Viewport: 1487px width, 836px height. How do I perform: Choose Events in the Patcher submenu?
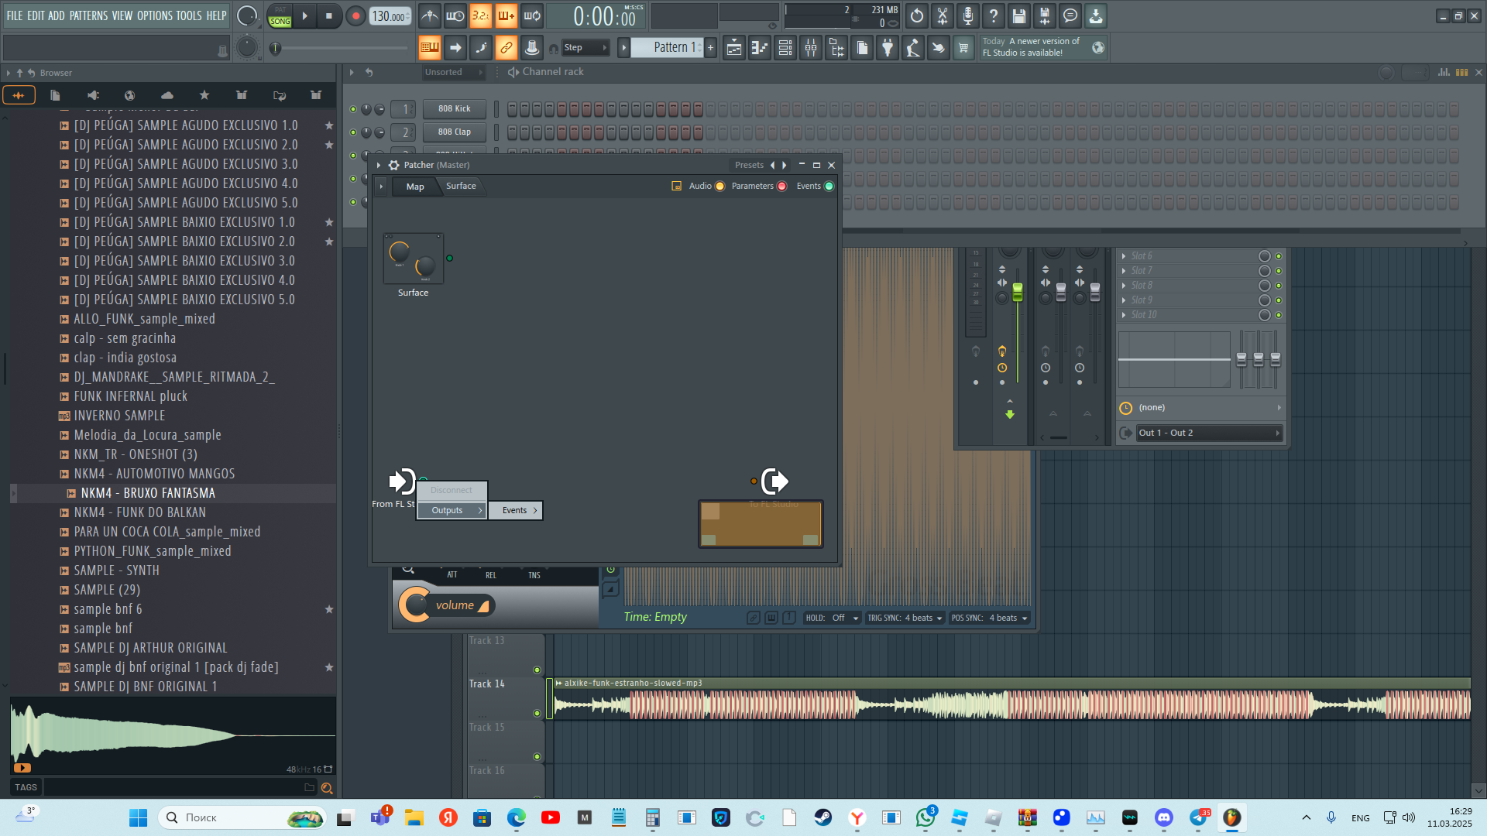click(x=516, y=510)
